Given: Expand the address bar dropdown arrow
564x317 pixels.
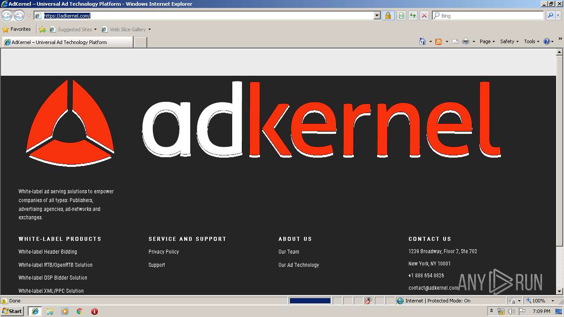Looking at the screenshot, I should coord(377,15).
